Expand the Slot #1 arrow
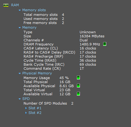Image resolution: width=131 pixels, height=127 pixels. tap(26, 108)
